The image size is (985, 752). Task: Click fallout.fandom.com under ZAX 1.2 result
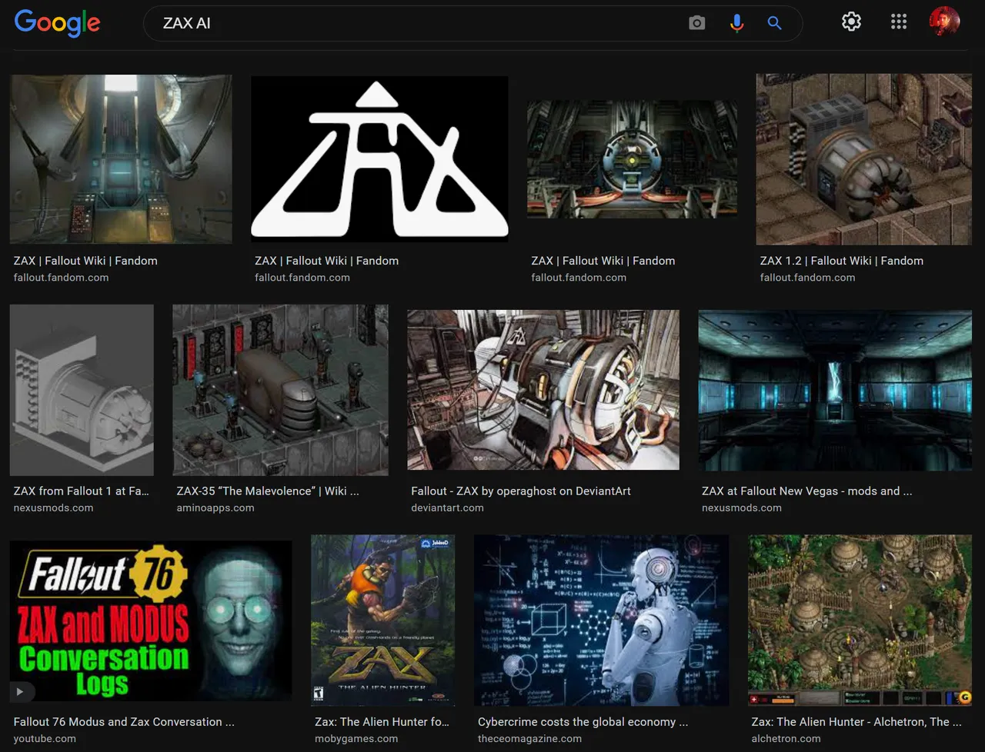pos(807,278)
